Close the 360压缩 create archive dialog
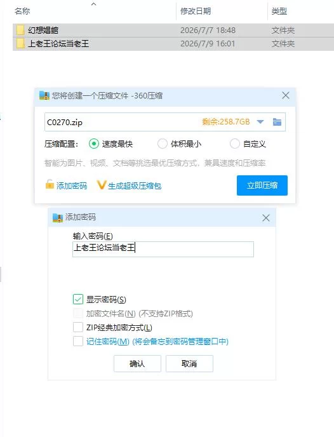334x437 pixels. (286, 95)
